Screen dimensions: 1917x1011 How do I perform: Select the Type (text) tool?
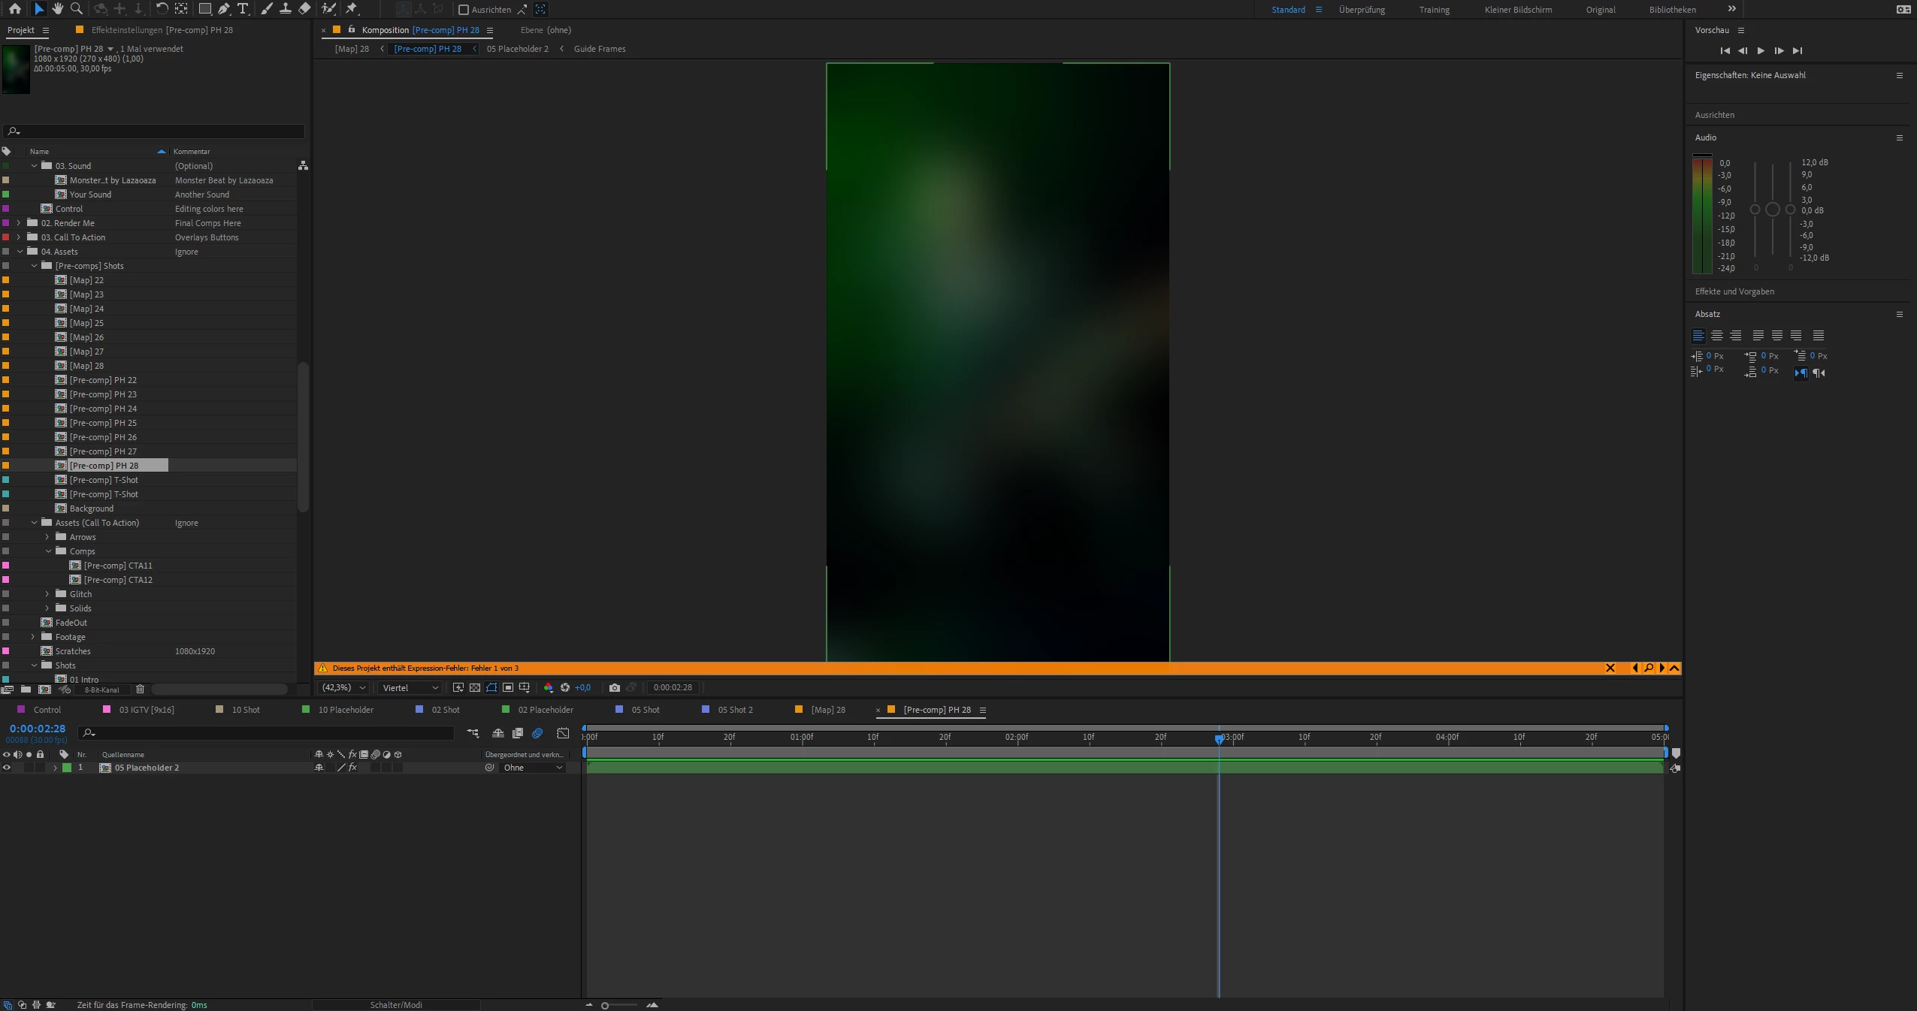coord(243,9)
